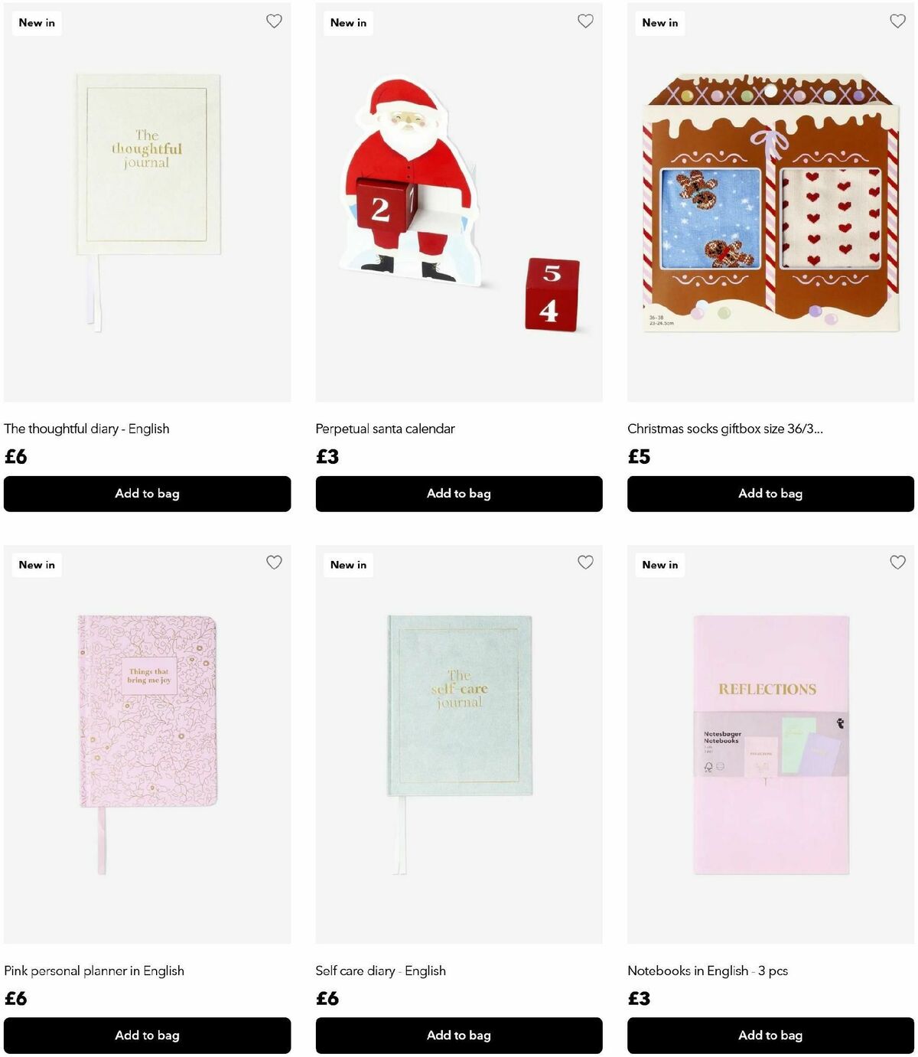View the Santa calendar product image
This screenshot has width=918, height=1057.
[x=459, y=202]
